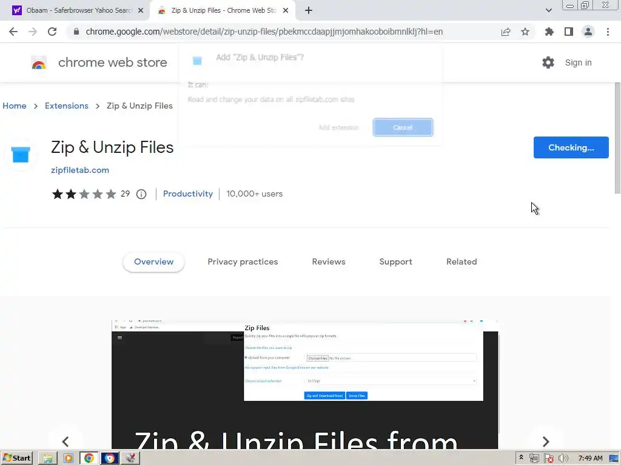
Task: Click the rating info icon
Action: [x=141, y=194]
